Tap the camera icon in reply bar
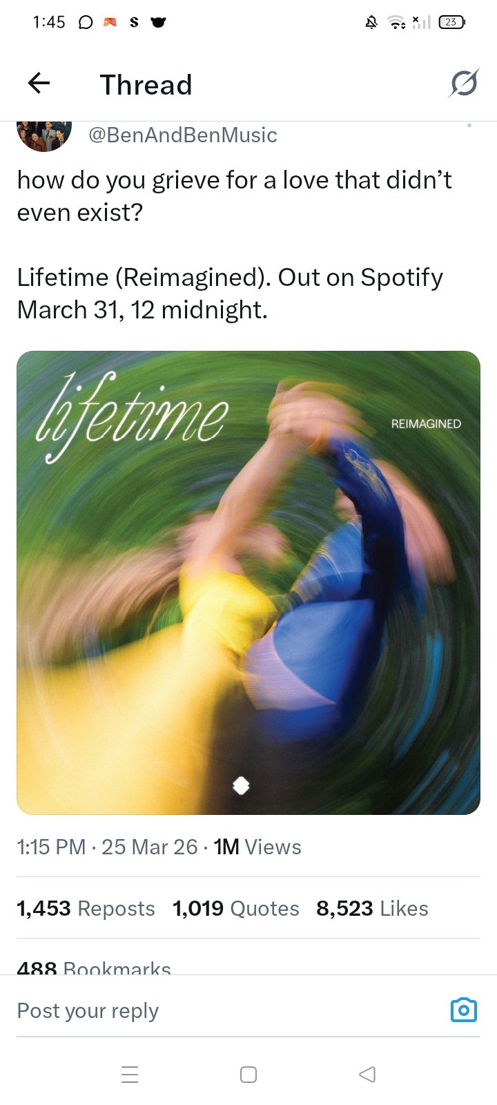497x1105 pixels. (x=464, y=1010)
